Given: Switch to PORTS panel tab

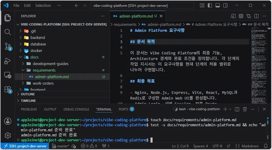Looking at the screenshot, I should 127,109.
